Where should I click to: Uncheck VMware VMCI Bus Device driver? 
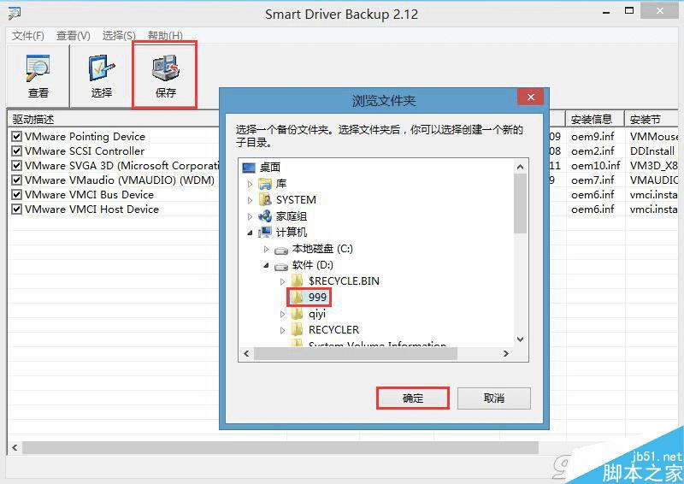tap(16, 195)
